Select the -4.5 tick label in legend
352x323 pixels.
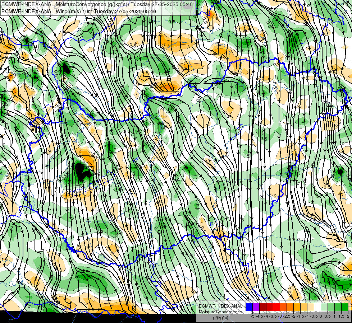pyautogui.click(x=259, y=316)
